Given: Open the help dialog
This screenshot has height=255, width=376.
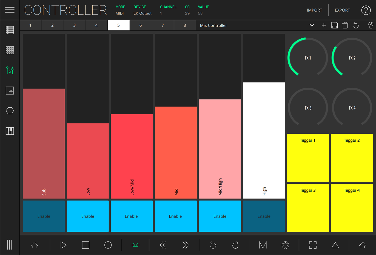Looking at the screenshot, I should [366, 10].
